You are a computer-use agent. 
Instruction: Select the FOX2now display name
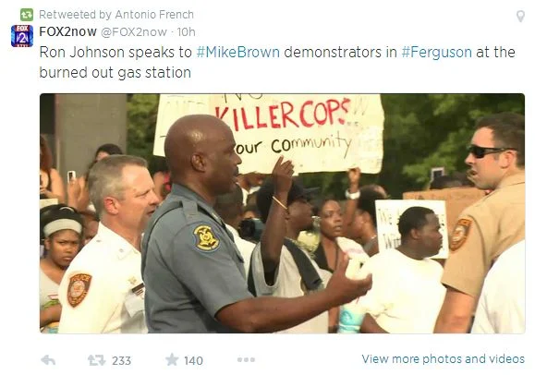click(x=67, y=31)
